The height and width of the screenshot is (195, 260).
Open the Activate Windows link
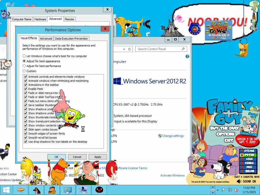click(x=172, y=175)
